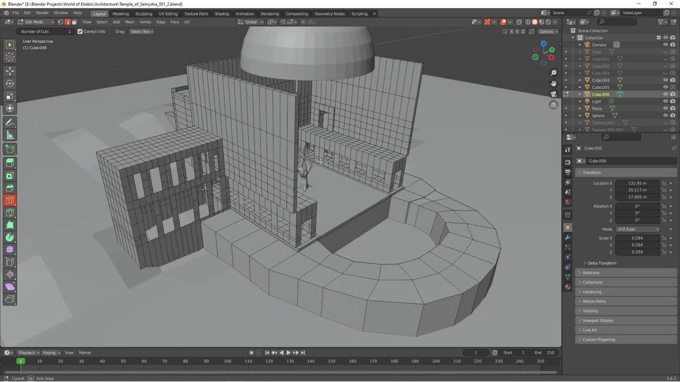Open the Object Data mesh properties tab
The width and height of the screenshot is (680, 382).
point(568,277)
